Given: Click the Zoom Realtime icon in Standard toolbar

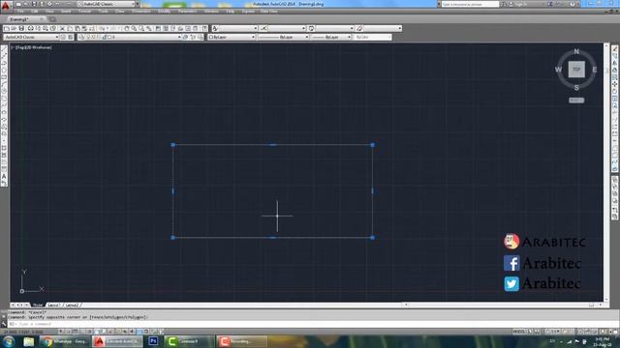Looking at the screenshot, I should pos(134,28).
